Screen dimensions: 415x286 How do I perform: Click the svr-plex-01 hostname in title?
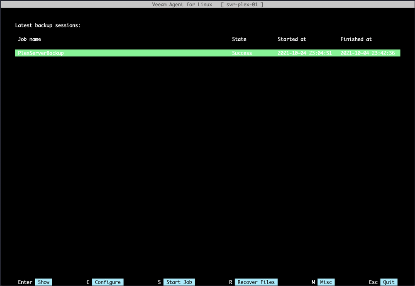[x=242, y=4]
